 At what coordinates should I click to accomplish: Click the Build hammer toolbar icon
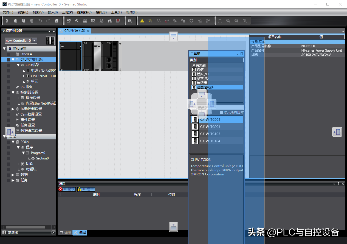77,21
